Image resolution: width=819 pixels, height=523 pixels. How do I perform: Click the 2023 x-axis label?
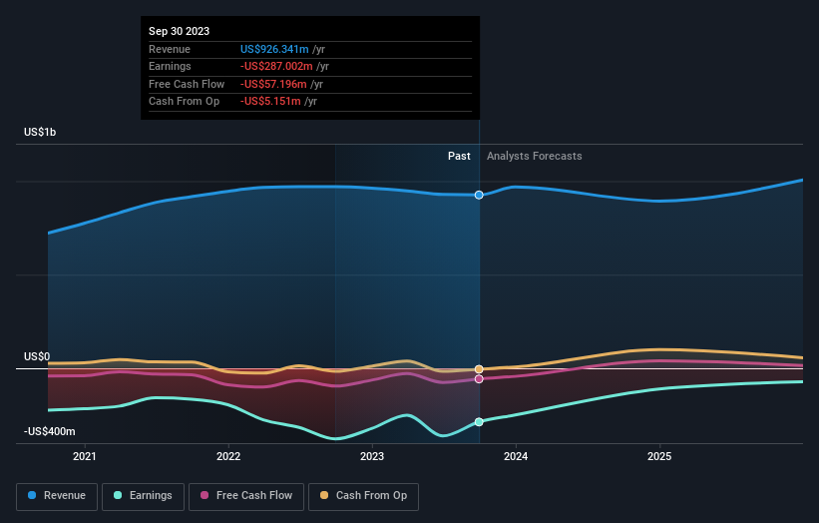(372, 456)
